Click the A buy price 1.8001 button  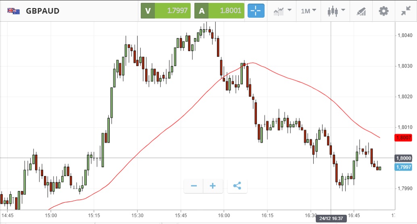coord(219,11)
